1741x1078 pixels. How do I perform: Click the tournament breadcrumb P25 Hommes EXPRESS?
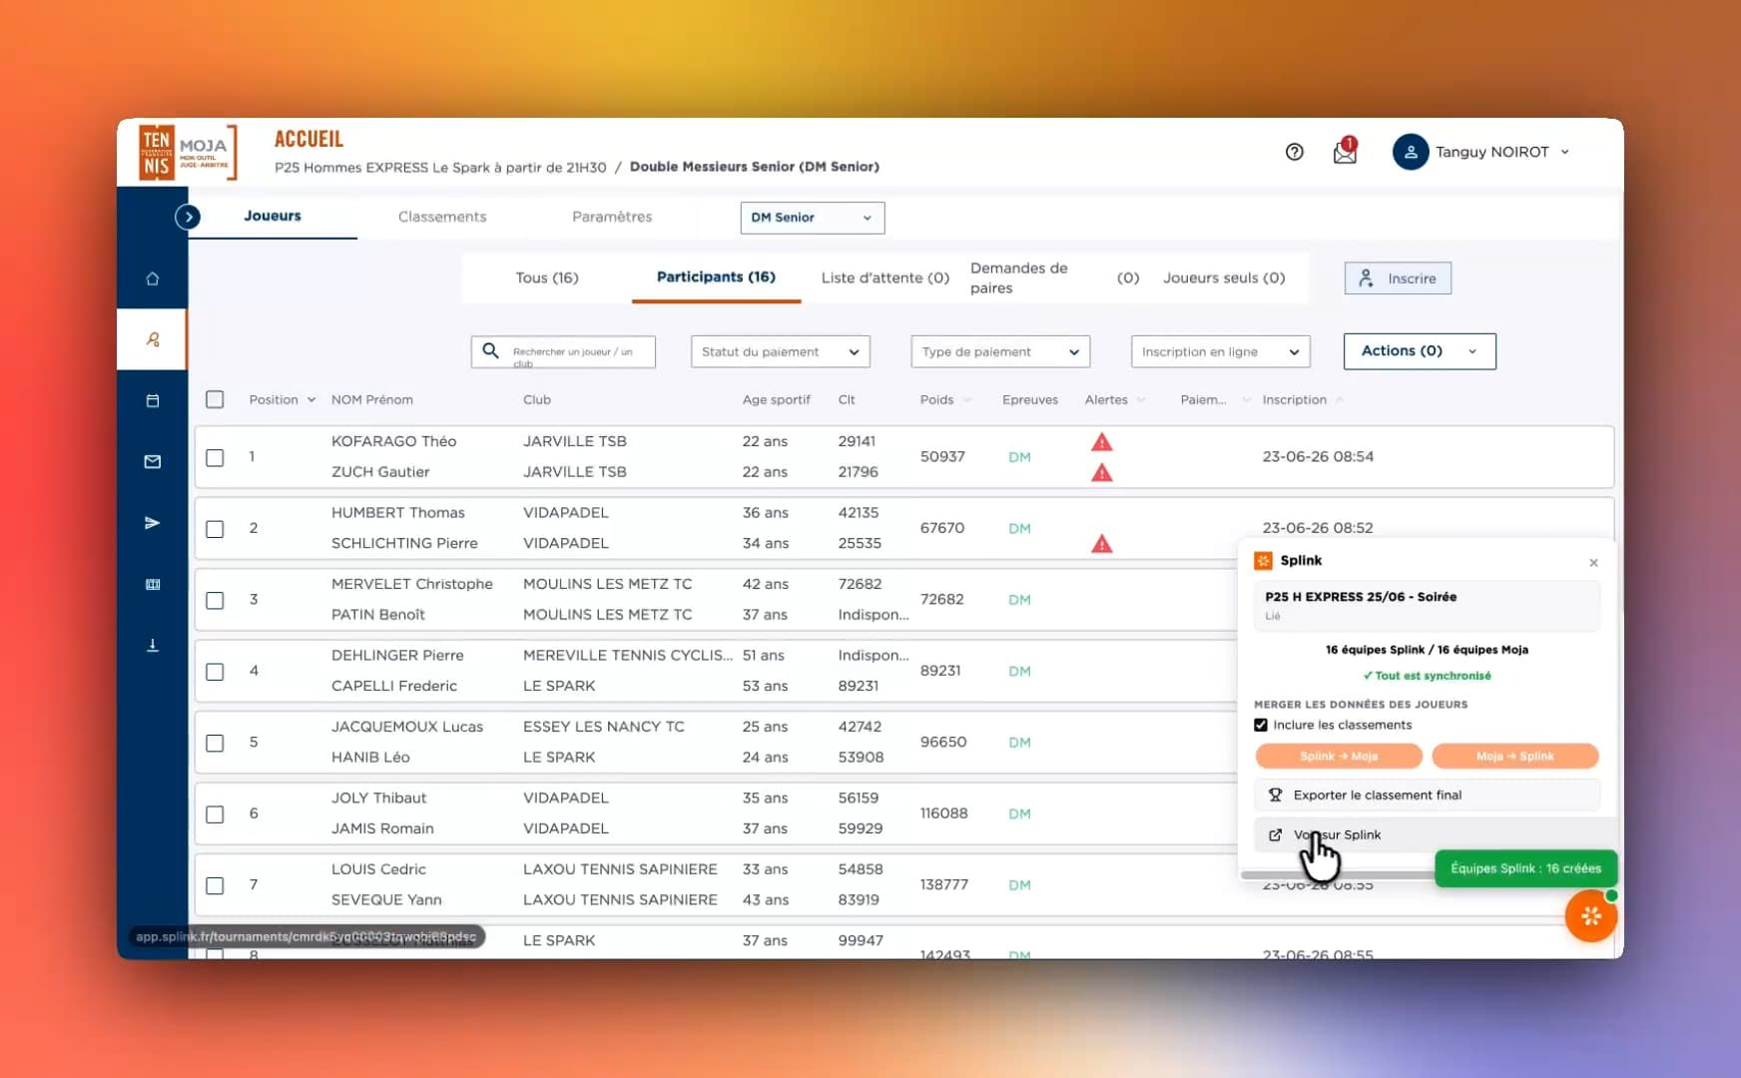pyautogui.click(x=440, y=167)
